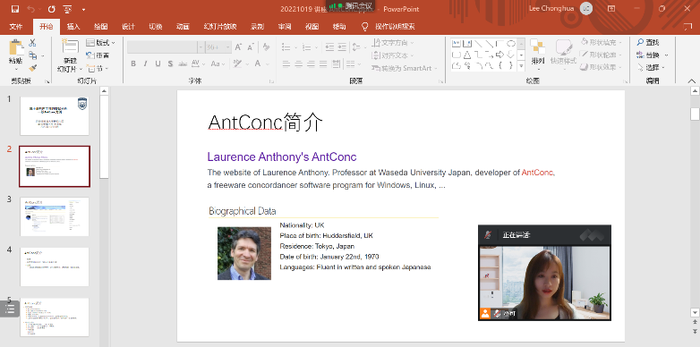Activate the Format Painter brush

pos(32,68)
